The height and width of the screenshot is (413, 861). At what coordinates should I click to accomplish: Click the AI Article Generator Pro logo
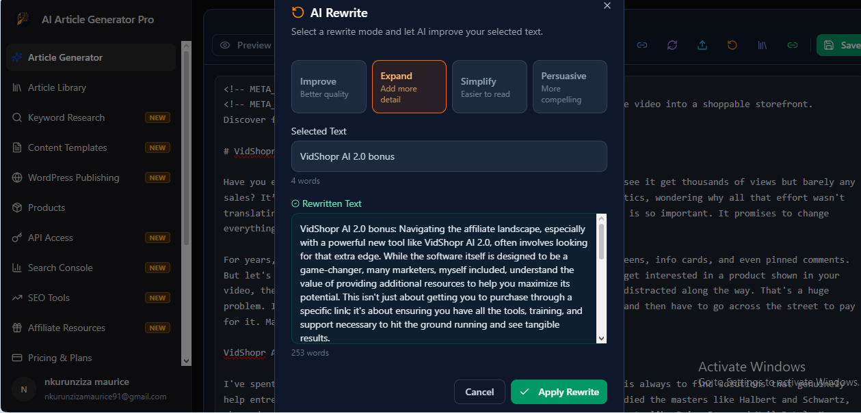(x=23, y=18)
